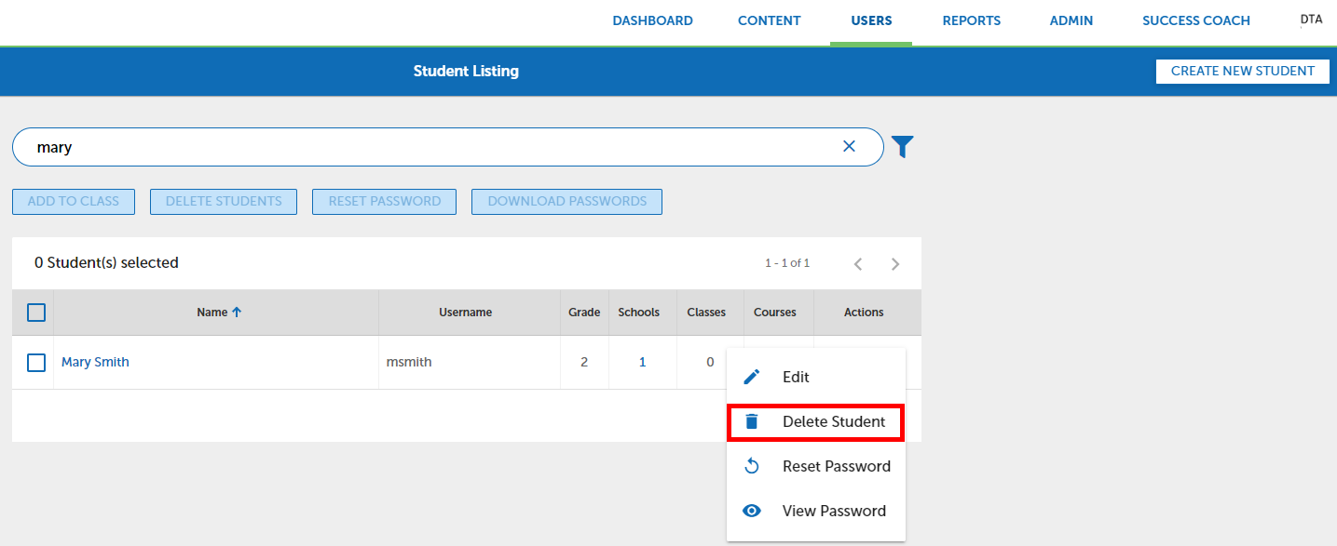Toggle the select-all students checkbox
This screenshot has width=1337, height=546.
click(36, 313)
